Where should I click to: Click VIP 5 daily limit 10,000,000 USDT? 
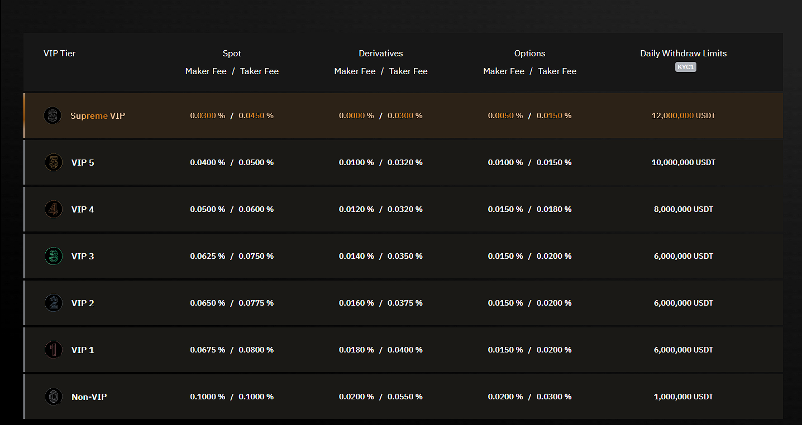683,163
